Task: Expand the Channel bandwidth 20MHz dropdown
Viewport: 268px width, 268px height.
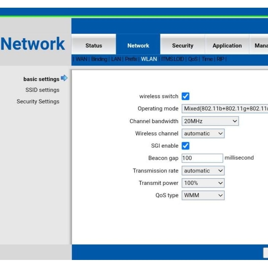Action: click(x=210, y=121)
